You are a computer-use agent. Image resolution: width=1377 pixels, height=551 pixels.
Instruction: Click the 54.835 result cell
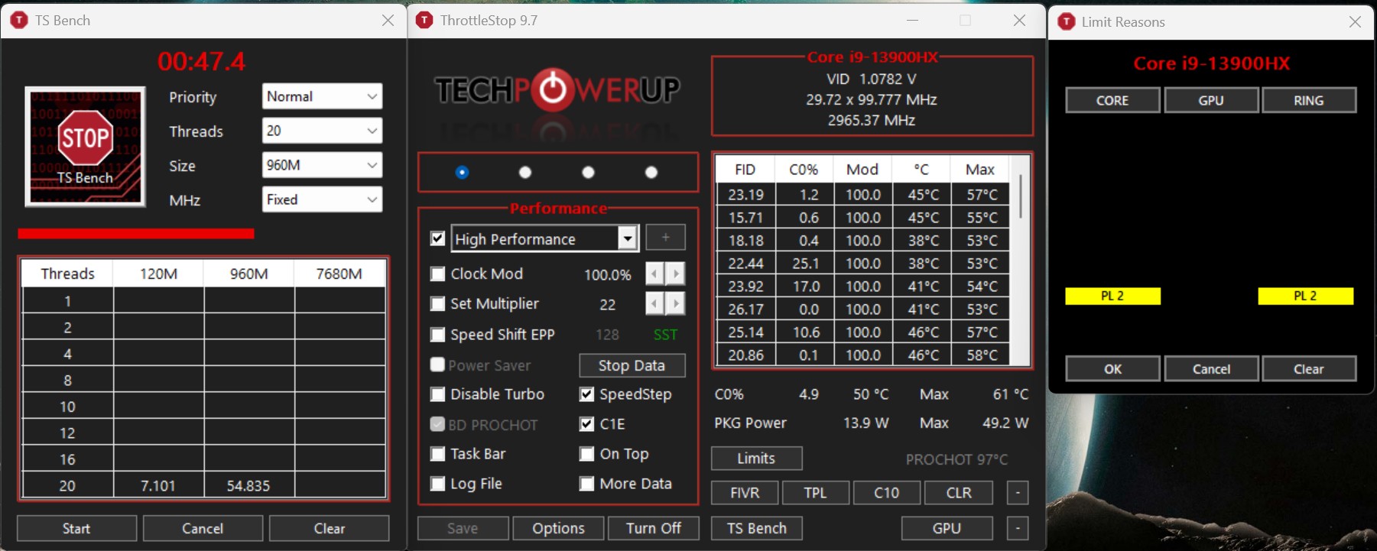[x=248, y=485]
